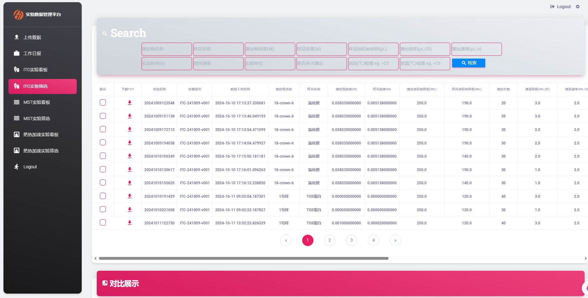Viewport: 588px width, 298px height.
Task: Open MST实验筛选 in the sidebar
Action: 37,118
